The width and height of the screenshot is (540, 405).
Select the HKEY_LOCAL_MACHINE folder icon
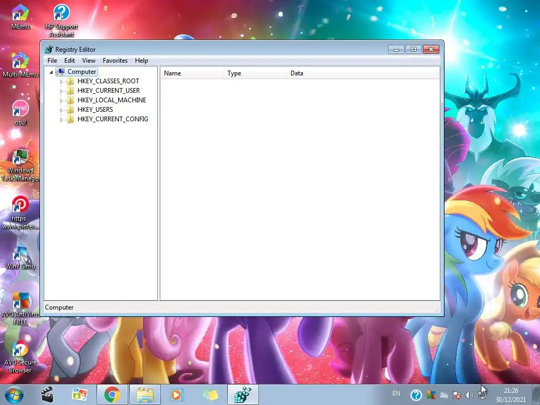click(70, 100)
